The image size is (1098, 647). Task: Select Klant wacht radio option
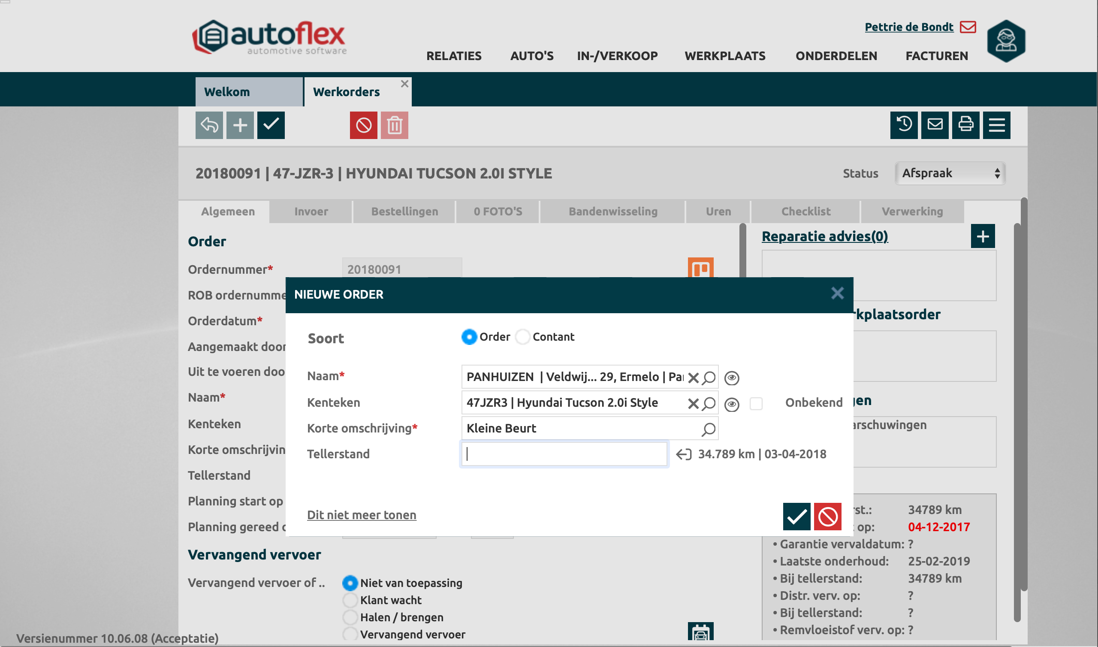point(350,600)
